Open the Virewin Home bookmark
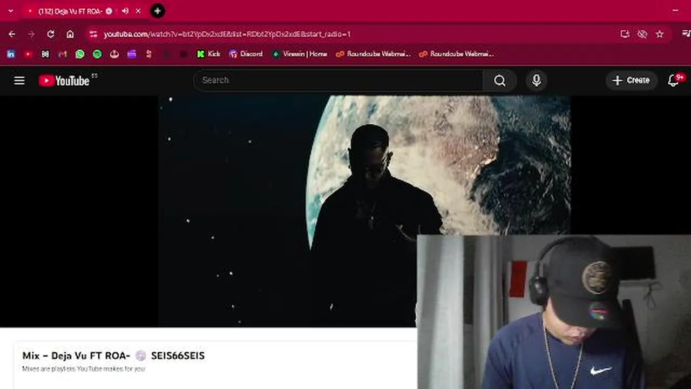691x389 pixels. coord(300,54)
